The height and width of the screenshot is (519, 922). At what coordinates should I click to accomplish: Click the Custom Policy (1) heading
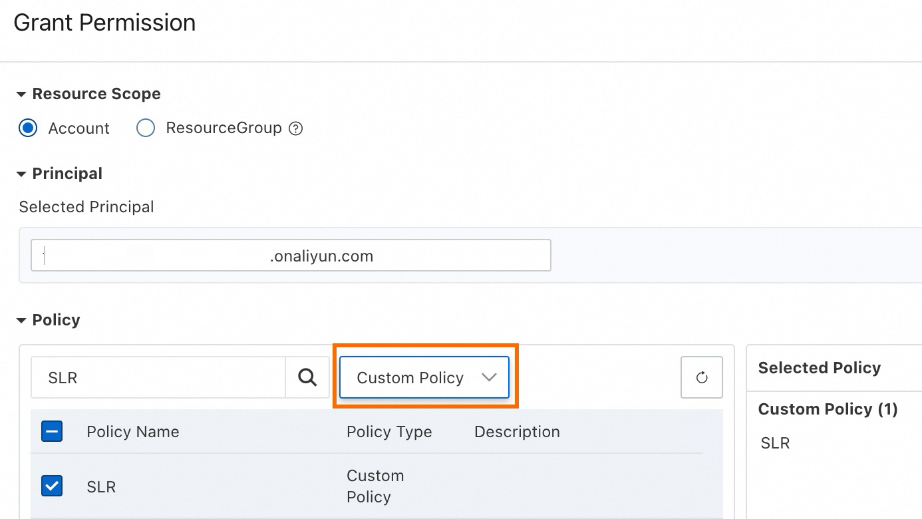[828, 409]
